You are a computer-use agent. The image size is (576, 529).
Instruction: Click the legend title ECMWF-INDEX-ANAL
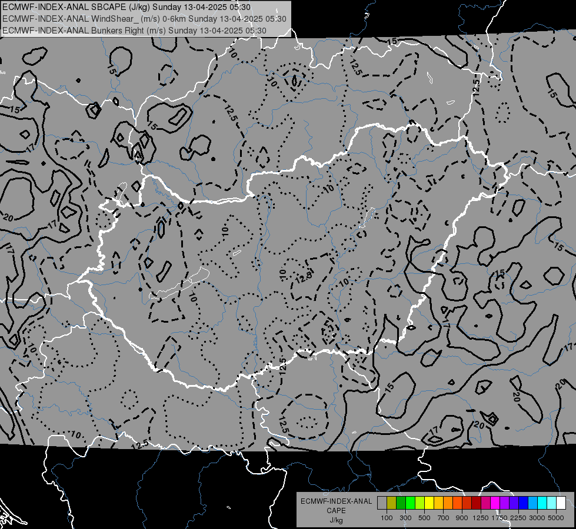(x=336, y=501)
